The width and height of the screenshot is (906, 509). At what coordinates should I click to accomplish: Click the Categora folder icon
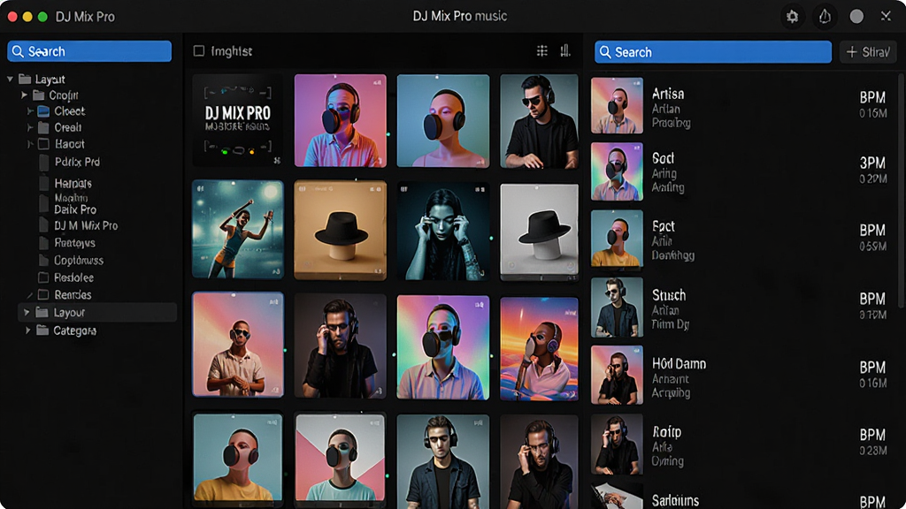pos(42,330)
